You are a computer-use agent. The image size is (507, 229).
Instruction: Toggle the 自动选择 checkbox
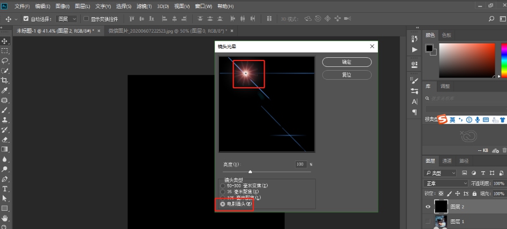coord(26,19)
